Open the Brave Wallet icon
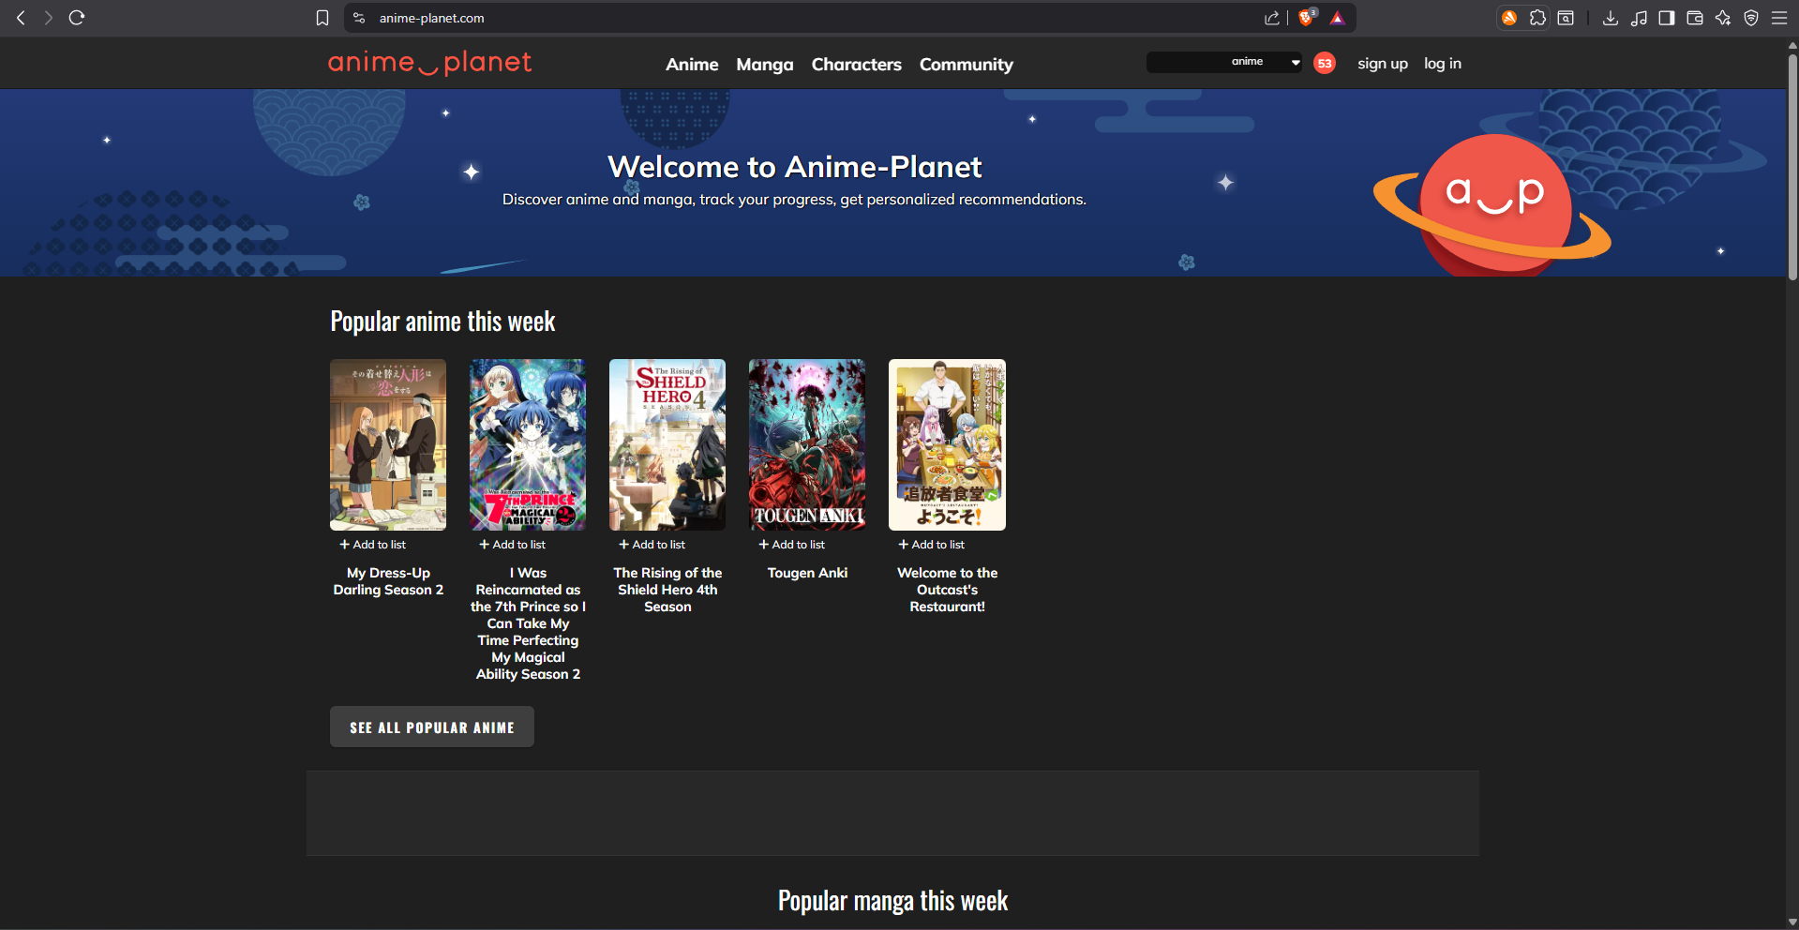The height and width of the screenshot is (930, 1799). (x=1695, y=18)
